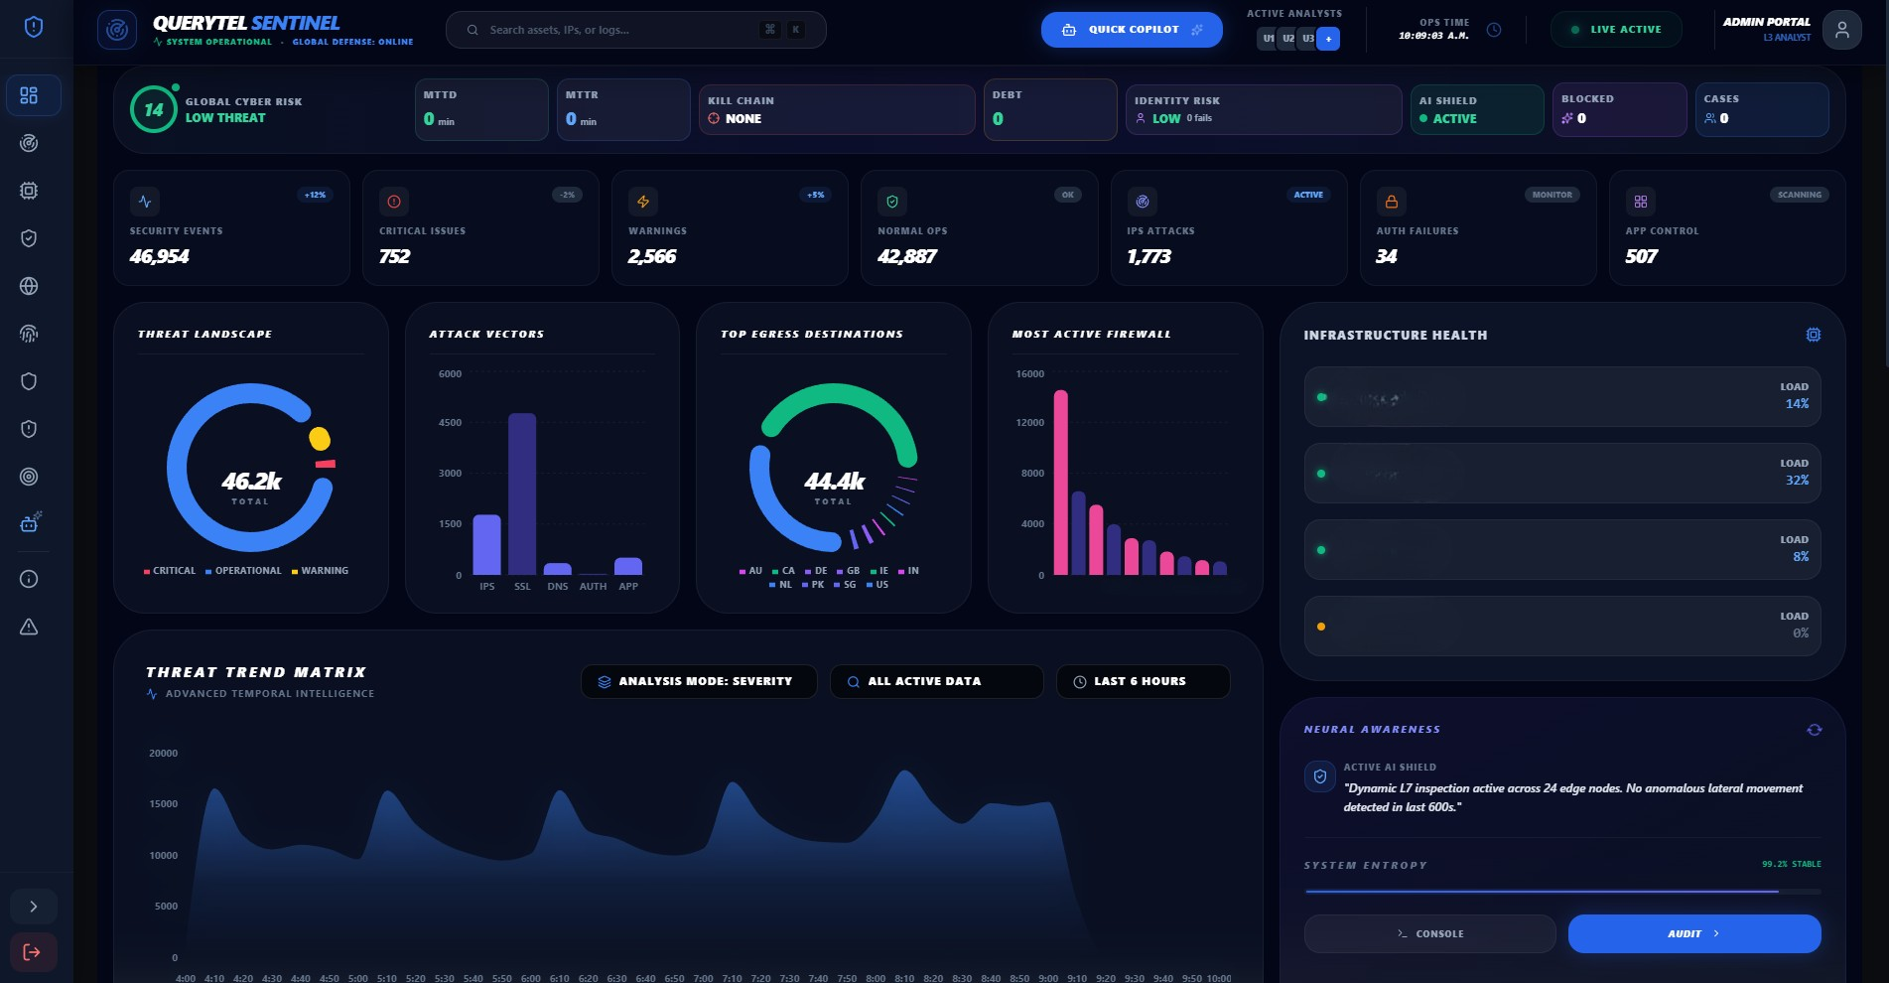The height and width of the screenshot is (983, 1889).
Task: Open the All Active Data filter dropdown
Action: [935, 682]
